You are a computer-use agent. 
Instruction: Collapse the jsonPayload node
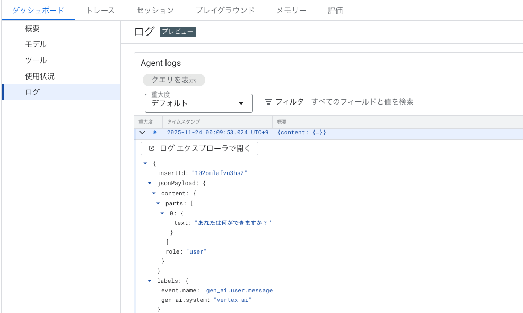[150, 183]
